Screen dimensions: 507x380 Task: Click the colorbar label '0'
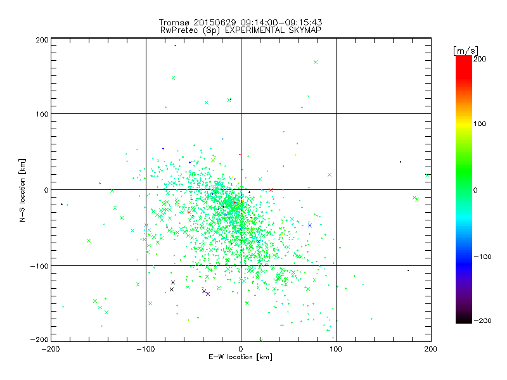pyautogui.click(x=475, y=191)
